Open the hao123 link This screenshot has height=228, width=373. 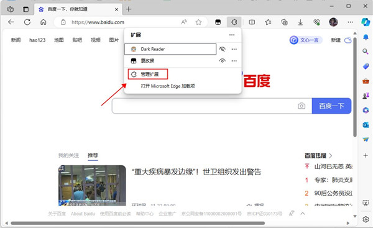(x=37, y=40)
